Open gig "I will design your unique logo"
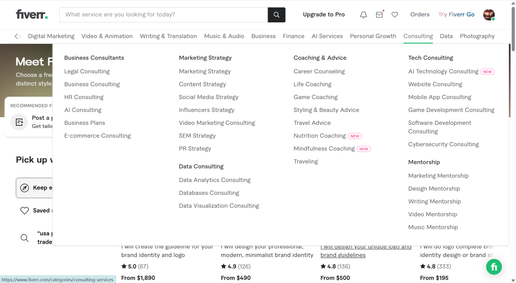Screen dimensions: 516x283 [366, 251]
